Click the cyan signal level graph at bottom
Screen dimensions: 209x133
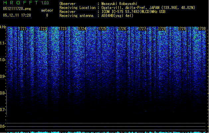coord(106,132)
